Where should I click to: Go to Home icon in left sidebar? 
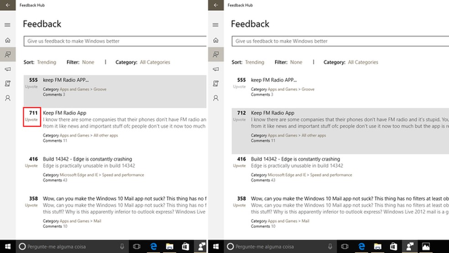pyautogui.click(x=7, y=40)
